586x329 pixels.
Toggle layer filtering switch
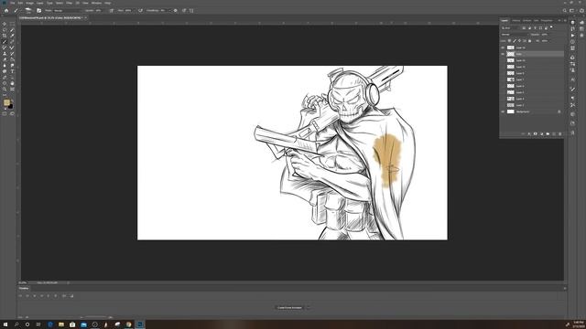click(551, 27)
